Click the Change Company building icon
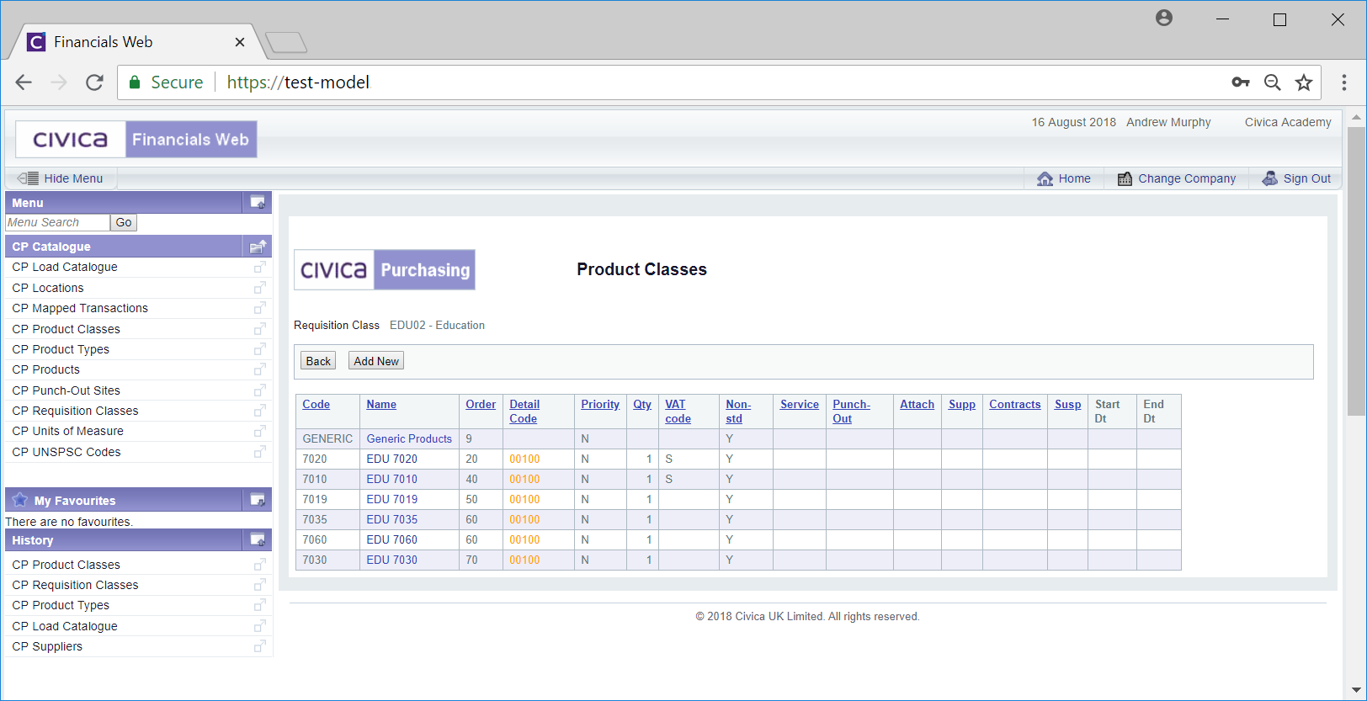 tap(1125, 178)
